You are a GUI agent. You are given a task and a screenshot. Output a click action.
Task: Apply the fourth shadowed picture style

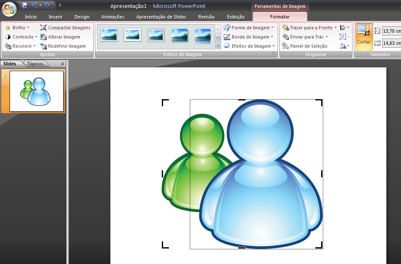click(x=179, y=35)
